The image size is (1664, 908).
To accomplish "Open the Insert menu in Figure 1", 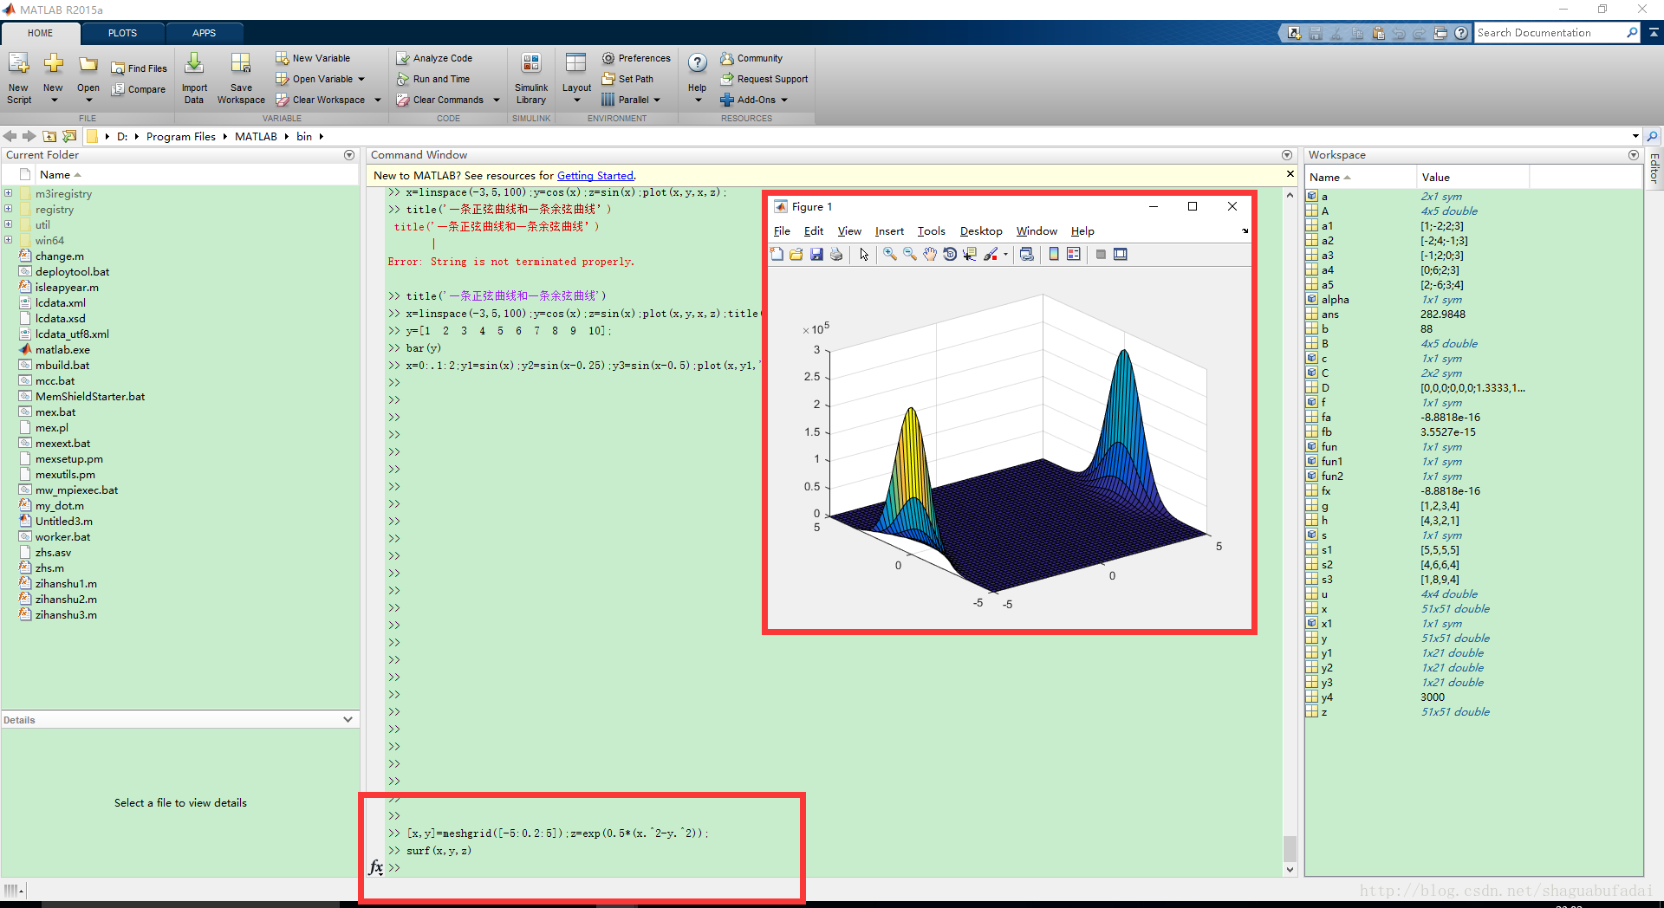I will click(889, 231).
